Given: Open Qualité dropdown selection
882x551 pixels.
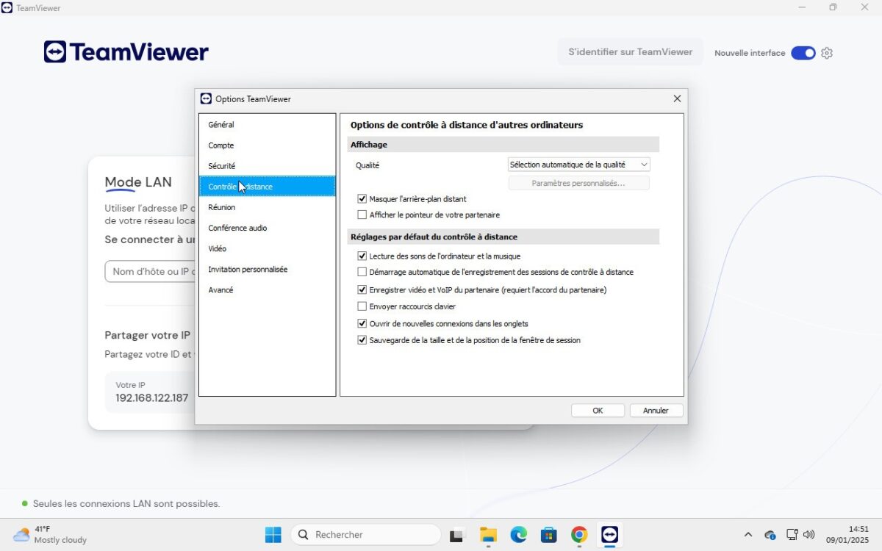Looking at the screenshot, I should point(579,165).
